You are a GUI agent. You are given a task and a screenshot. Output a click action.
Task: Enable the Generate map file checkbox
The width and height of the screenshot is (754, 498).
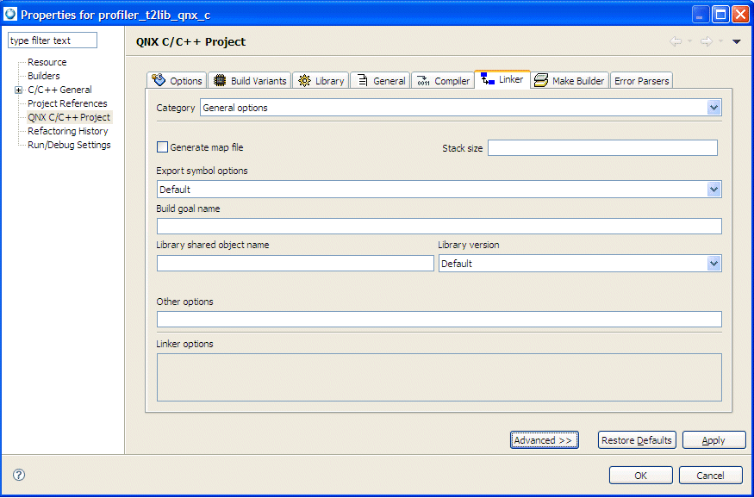(x=162, y=147)
